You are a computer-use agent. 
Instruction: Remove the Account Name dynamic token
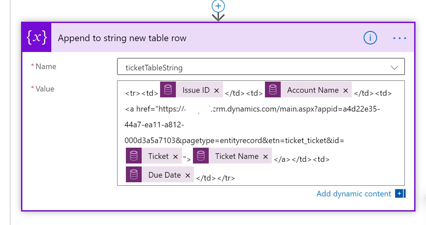click(345, 91)
